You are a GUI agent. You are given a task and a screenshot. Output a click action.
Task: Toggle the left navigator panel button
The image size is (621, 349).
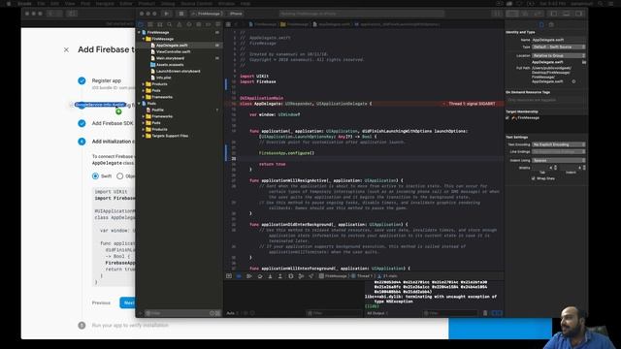click(x=554, y=14)
